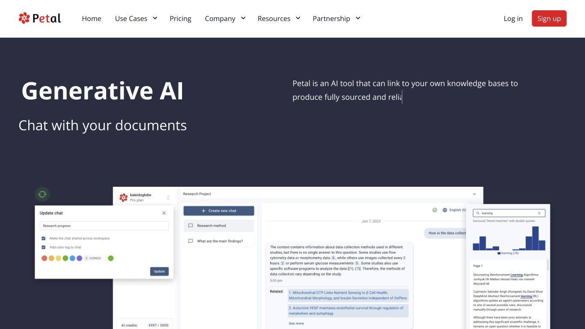Viewport: 585px width, 329px height.
Task: Click the '5:09 pm' message timestamp
Action: click(x=276, y=281)
